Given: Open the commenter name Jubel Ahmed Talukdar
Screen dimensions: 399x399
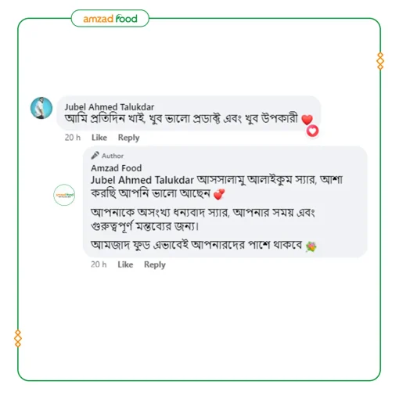Looking at the screenshot, I should point(110,107).
